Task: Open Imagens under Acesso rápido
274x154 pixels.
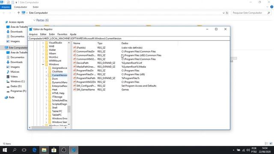Action: coord(15,41)
